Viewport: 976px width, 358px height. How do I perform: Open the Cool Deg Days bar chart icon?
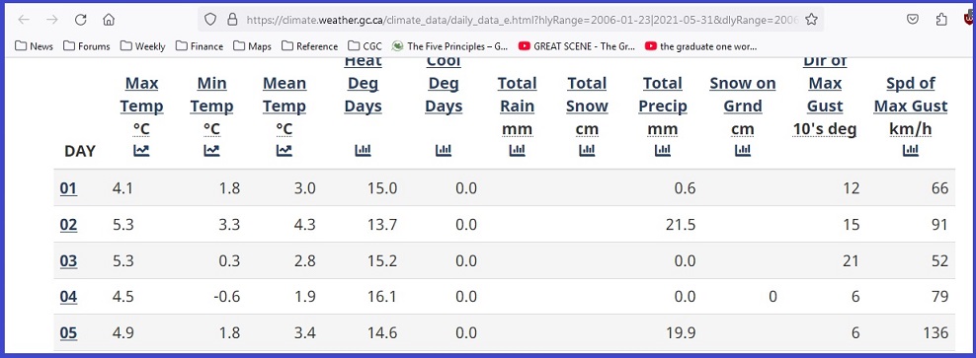click(x=444, y=150)
